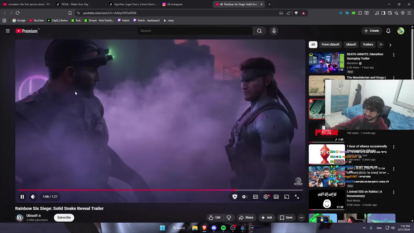The height and width of the screenshot is (233, 414).
Task: Bookmark this page with the bookmark icon
Action: coord(70,13)
